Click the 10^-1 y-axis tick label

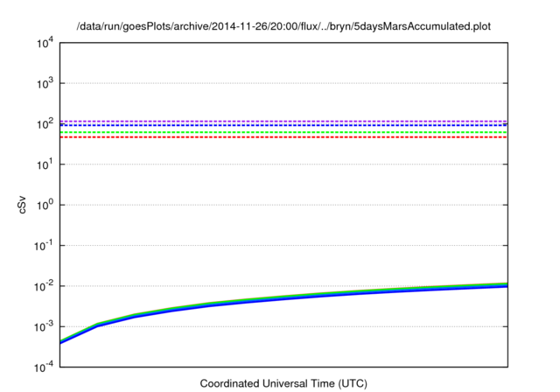click(44, 246)
